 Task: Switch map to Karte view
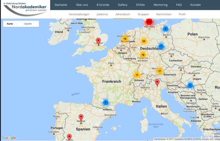click(10, 24)
